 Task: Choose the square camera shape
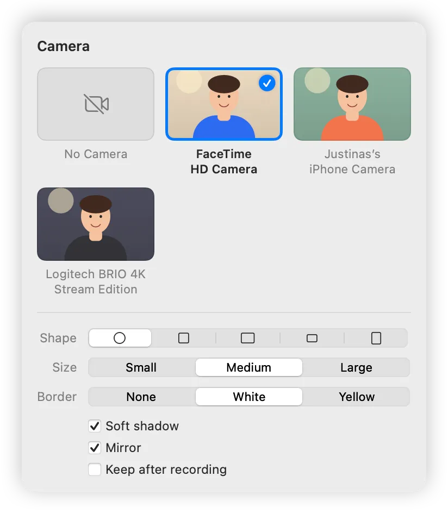click(x=184, y=338)
